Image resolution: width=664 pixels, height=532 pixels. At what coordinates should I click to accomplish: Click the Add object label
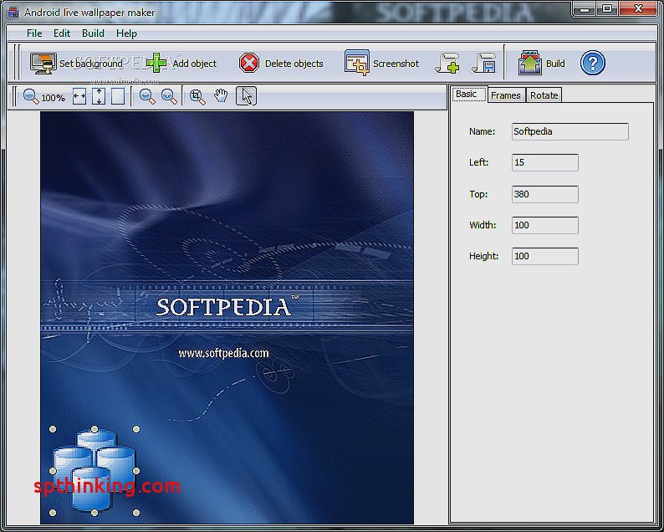(194, 64)
